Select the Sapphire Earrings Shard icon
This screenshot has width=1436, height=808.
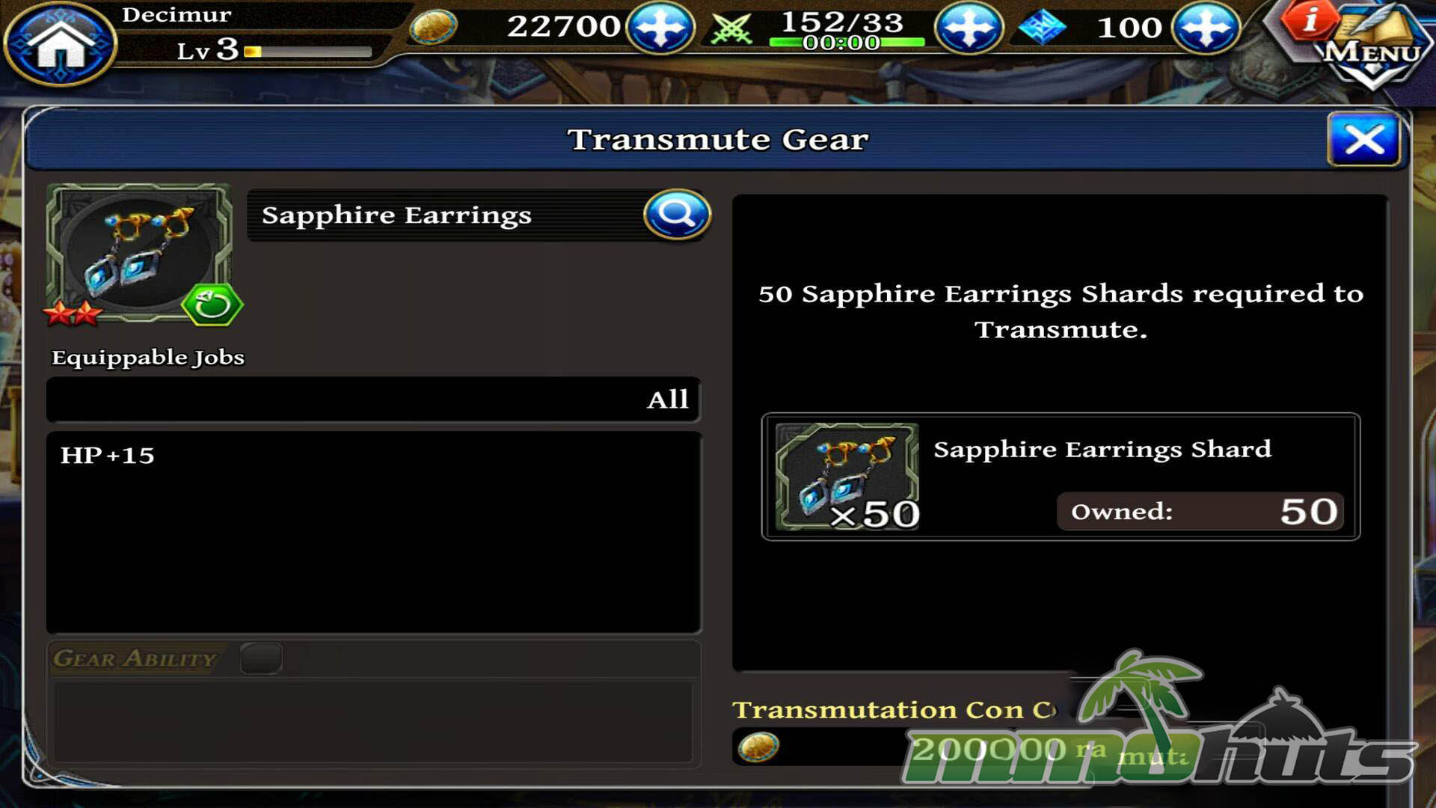(847, 477)
